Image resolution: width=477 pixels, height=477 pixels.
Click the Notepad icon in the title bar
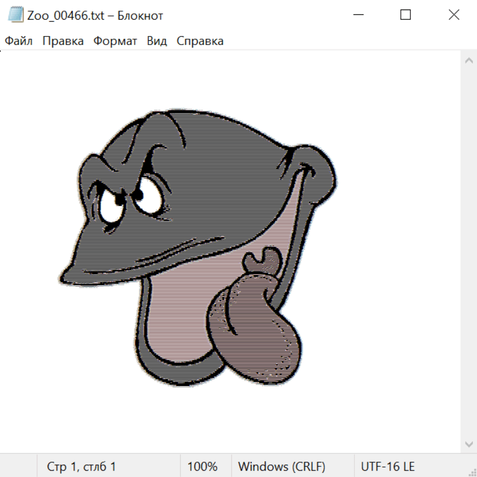[x=16, y=15]
